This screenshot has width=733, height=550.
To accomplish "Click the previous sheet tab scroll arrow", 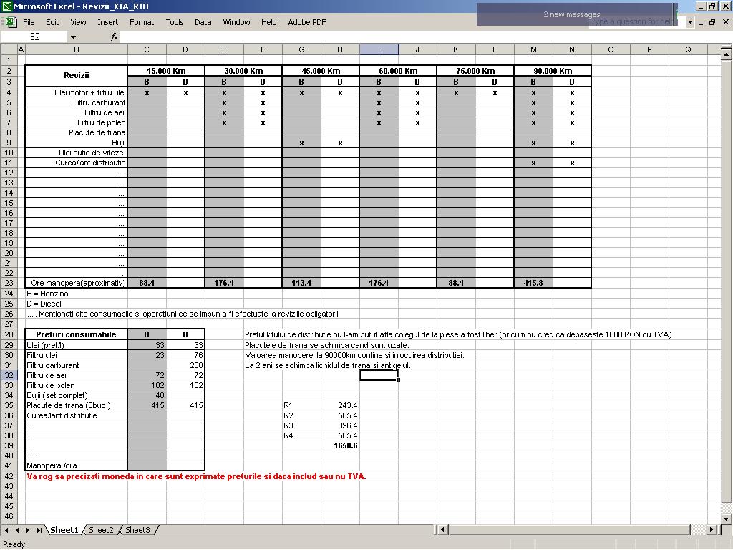I will (x=17, y=530).
